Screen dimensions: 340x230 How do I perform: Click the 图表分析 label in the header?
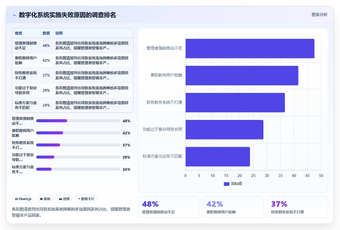coord(319,15)
